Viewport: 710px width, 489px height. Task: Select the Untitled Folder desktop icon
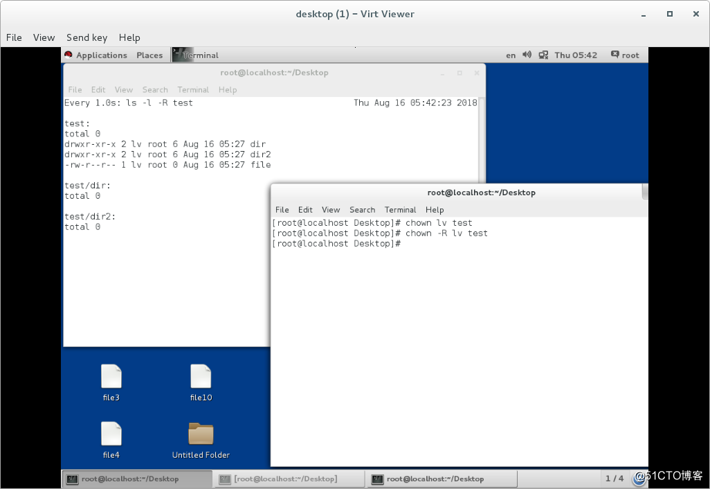click(201, 441)
